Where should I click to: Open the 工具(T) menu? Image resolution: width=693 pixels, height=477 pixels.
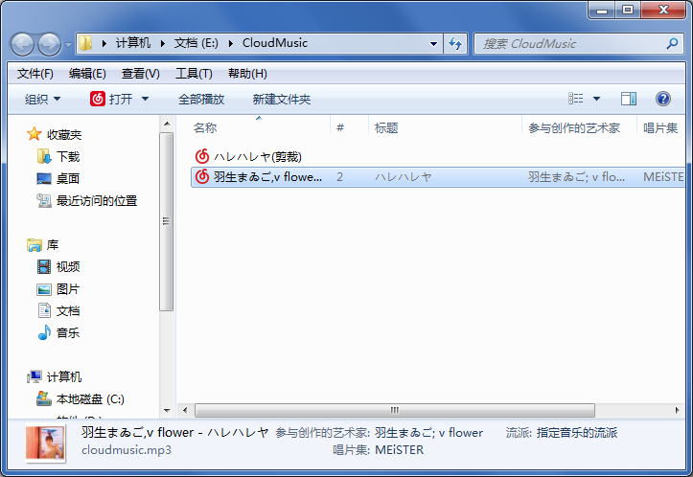[x=194, y=74]
